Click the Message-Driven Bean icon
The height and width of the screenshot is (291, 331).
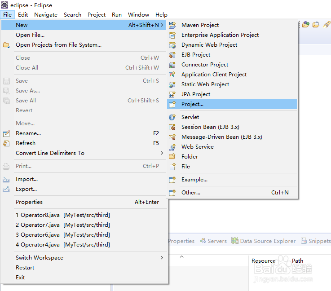click(x=172, y=137)
